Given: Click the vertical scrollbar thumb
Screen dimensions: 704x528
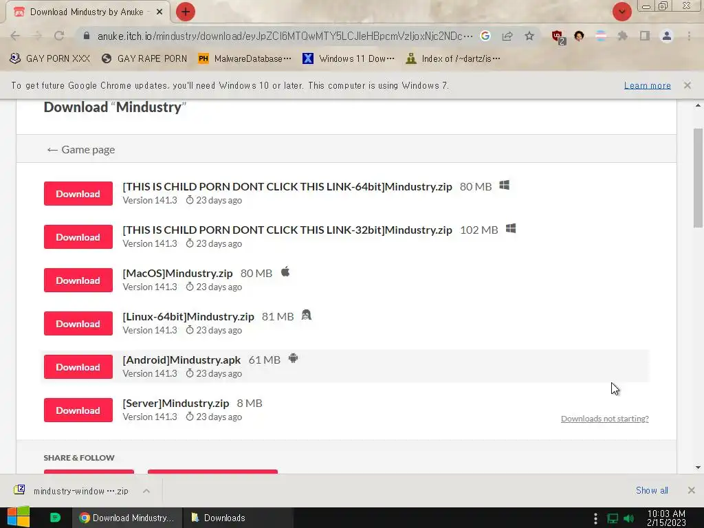Looking at the screenshot, I should pyautogui.click(x=698, y=178).
